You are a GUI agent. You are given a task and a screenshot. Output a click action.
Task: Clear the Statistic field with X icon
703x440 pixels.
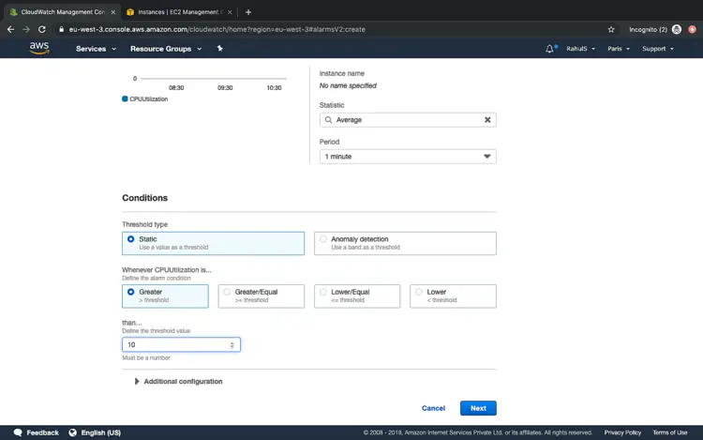(x=487, y=120)
